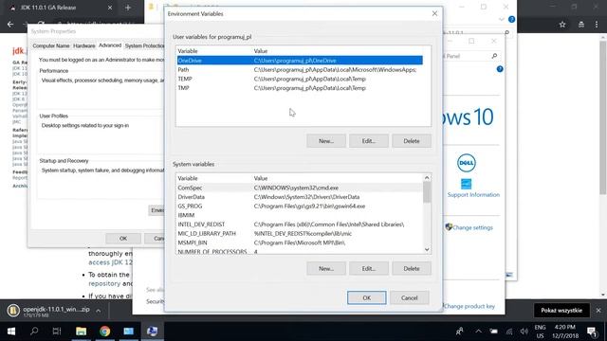This screenshot has width=607, height=341.
Task: Select ComSpec system variable
Action: coord(300,188)
